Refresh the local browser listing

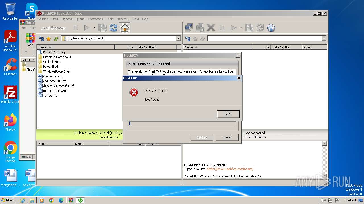click(113, 28)
